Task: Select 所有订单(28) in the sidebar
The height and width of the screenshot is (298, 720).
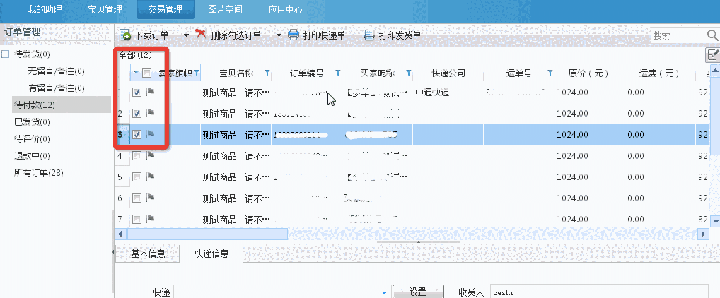Action: pos(39,173)
